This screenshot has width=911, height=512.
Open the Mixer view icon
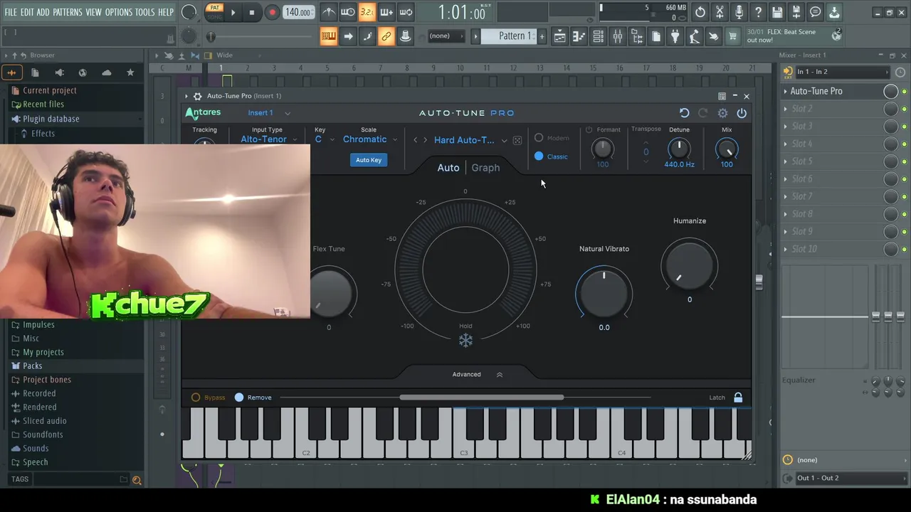click(x=618, y=36)
